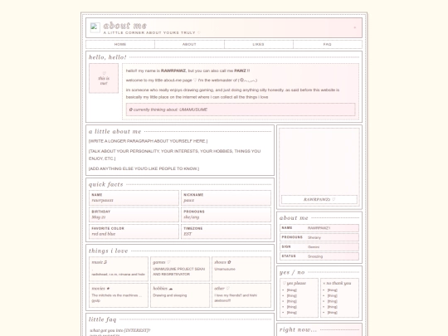Click the games card in things i love
Viewport: 448px width, 336px height.
pos(180,269)
